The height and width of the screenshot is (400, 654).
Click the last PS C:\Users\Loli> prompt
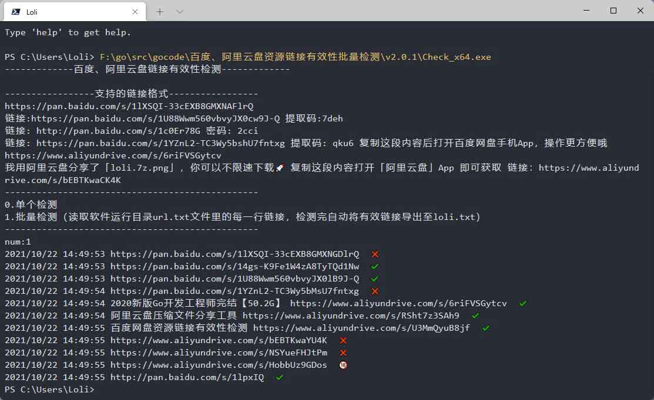point(49,389)
